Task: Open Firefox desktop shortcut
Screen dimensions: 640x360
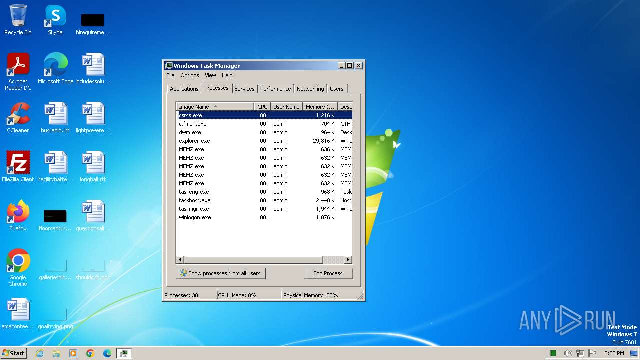Action: 18,216
